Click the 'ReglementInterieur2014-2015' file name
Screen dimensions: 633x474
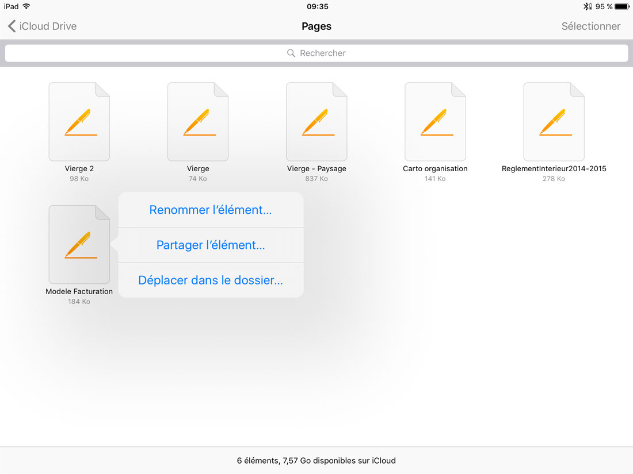[x=554, y=168]
